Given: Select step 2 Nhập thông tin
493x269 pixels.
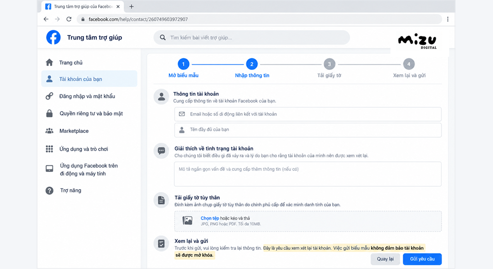Looking at the screenshot, I should [x=252, y=68].
